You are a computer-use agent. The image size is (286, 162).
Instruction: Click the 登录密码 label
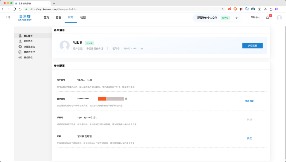(61, 99)
